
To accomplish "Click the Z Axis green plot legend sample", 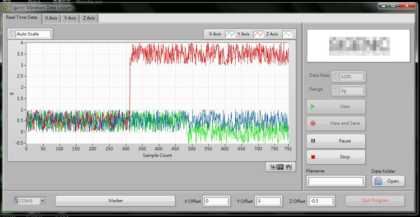I will [x=287, y=34].
